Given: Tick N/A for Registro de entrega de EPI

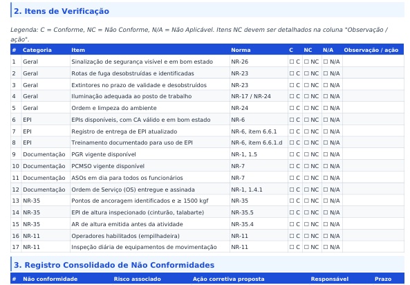Looking at the screenshot, I should tap(326, 131).
